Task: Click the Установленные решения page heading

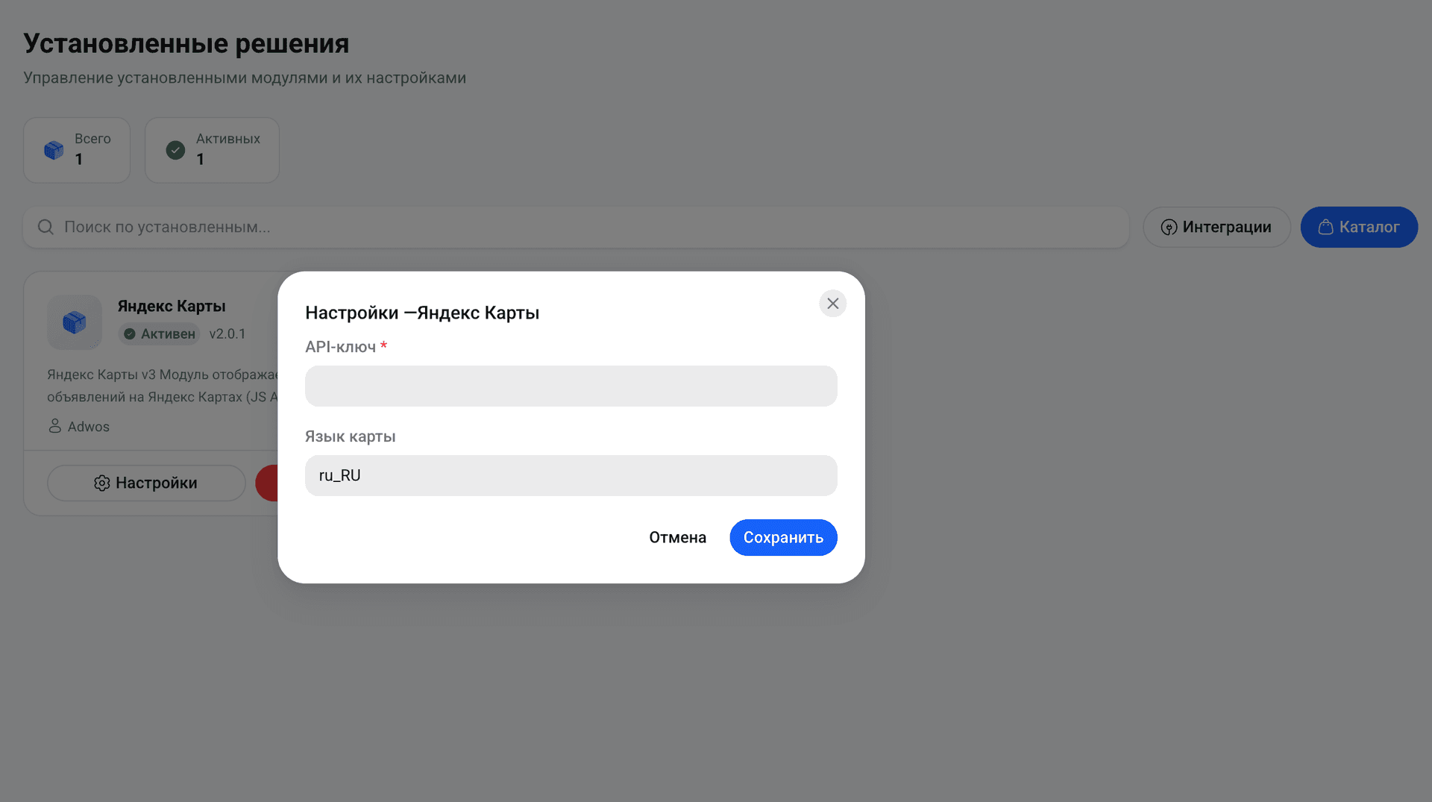Action: [x=186, y=43]
